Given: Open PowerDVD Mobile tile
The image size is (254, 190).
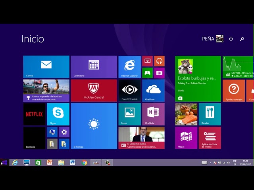Looking at the screenshot, I should pyautogui.click(x=130, y=91).
